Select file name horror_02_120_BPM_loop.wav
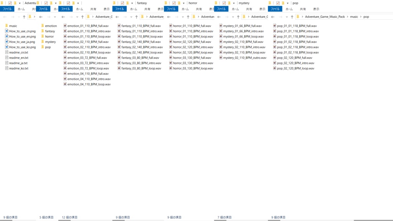 click(193, 52)
